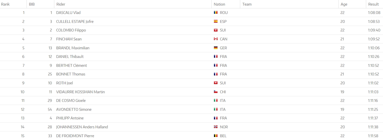This screenshot has height=140, width=383.
Task: Click the Chile flag icon
Action: (216, 92)
